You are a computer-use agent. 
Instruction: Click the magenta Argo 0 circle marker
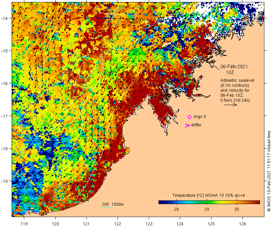[190, 117]
